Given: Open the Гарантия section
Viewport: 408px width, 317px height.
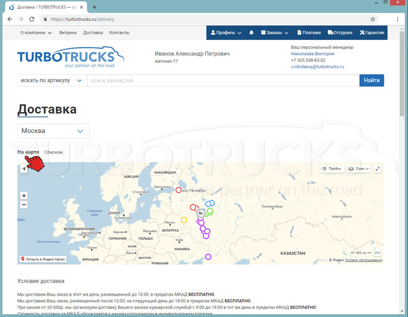Looking at the screenshot, I should click(x=372, y=33).
